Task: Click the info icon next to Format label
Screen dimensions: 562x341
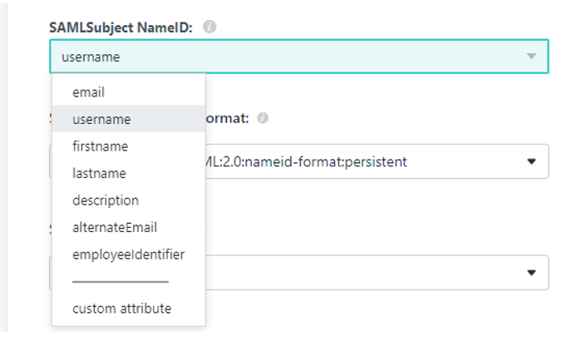Action: click(263, 118)
